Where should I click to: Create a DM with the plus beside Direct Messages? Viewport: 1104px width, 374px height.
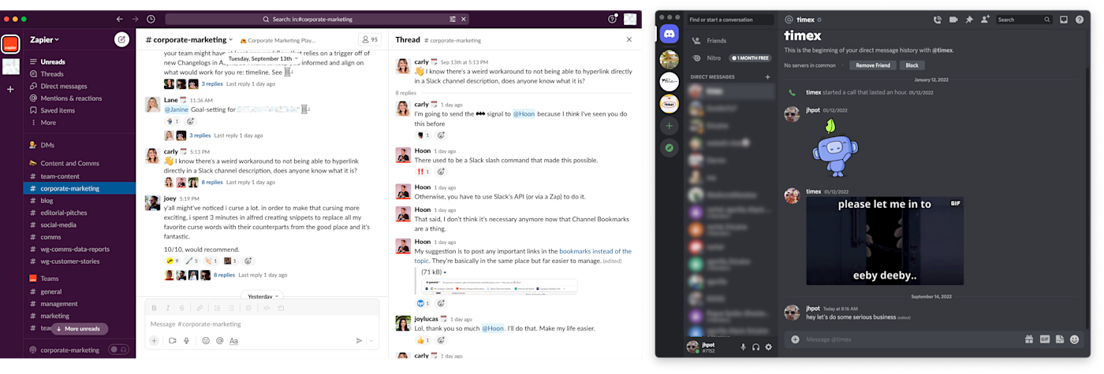pos(767,77)
